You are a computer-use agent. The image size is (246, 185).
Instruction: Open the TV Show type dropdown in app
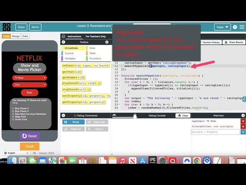pos(30,78)
